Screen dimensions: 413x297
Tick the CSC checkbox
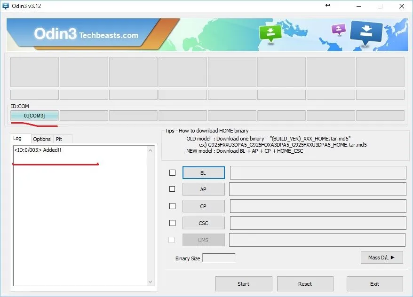[172, 223]
